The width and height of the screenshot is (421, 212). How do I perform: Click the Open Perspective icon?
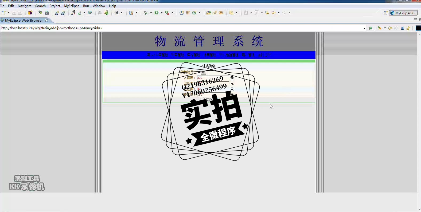click(386, 13)
